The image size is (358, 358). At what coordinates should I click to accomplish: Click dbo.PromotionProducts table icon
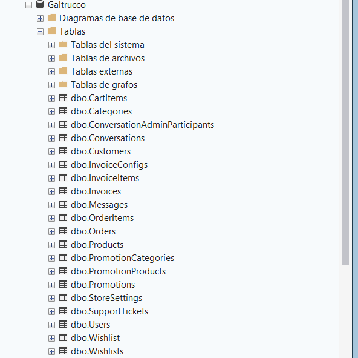click(63, 271)
